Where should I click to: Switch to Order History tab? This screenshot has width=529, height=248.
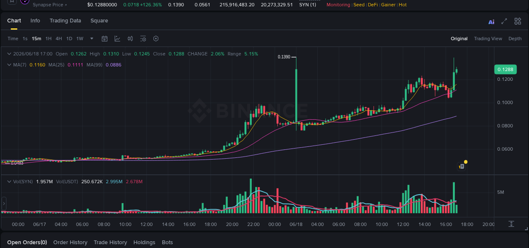(x=70, y=242)
